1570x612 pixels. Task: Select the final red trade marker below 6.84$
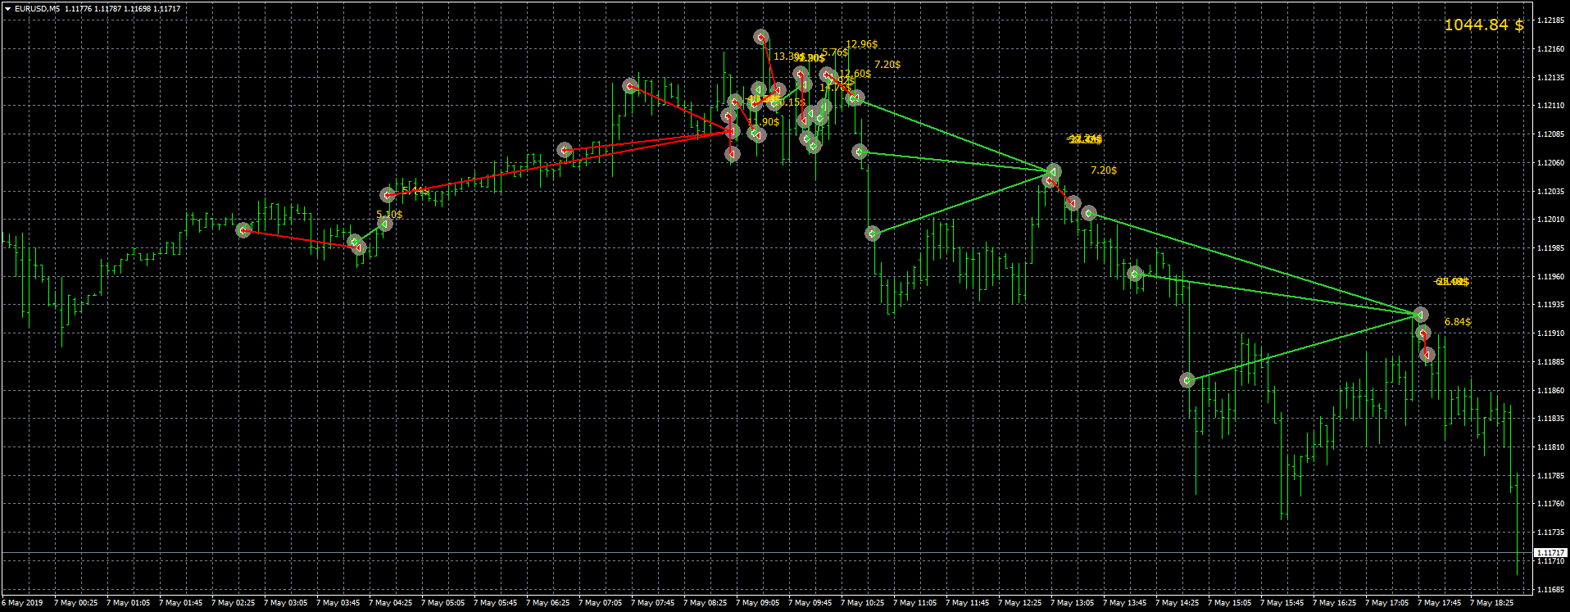coord(1427,355)
